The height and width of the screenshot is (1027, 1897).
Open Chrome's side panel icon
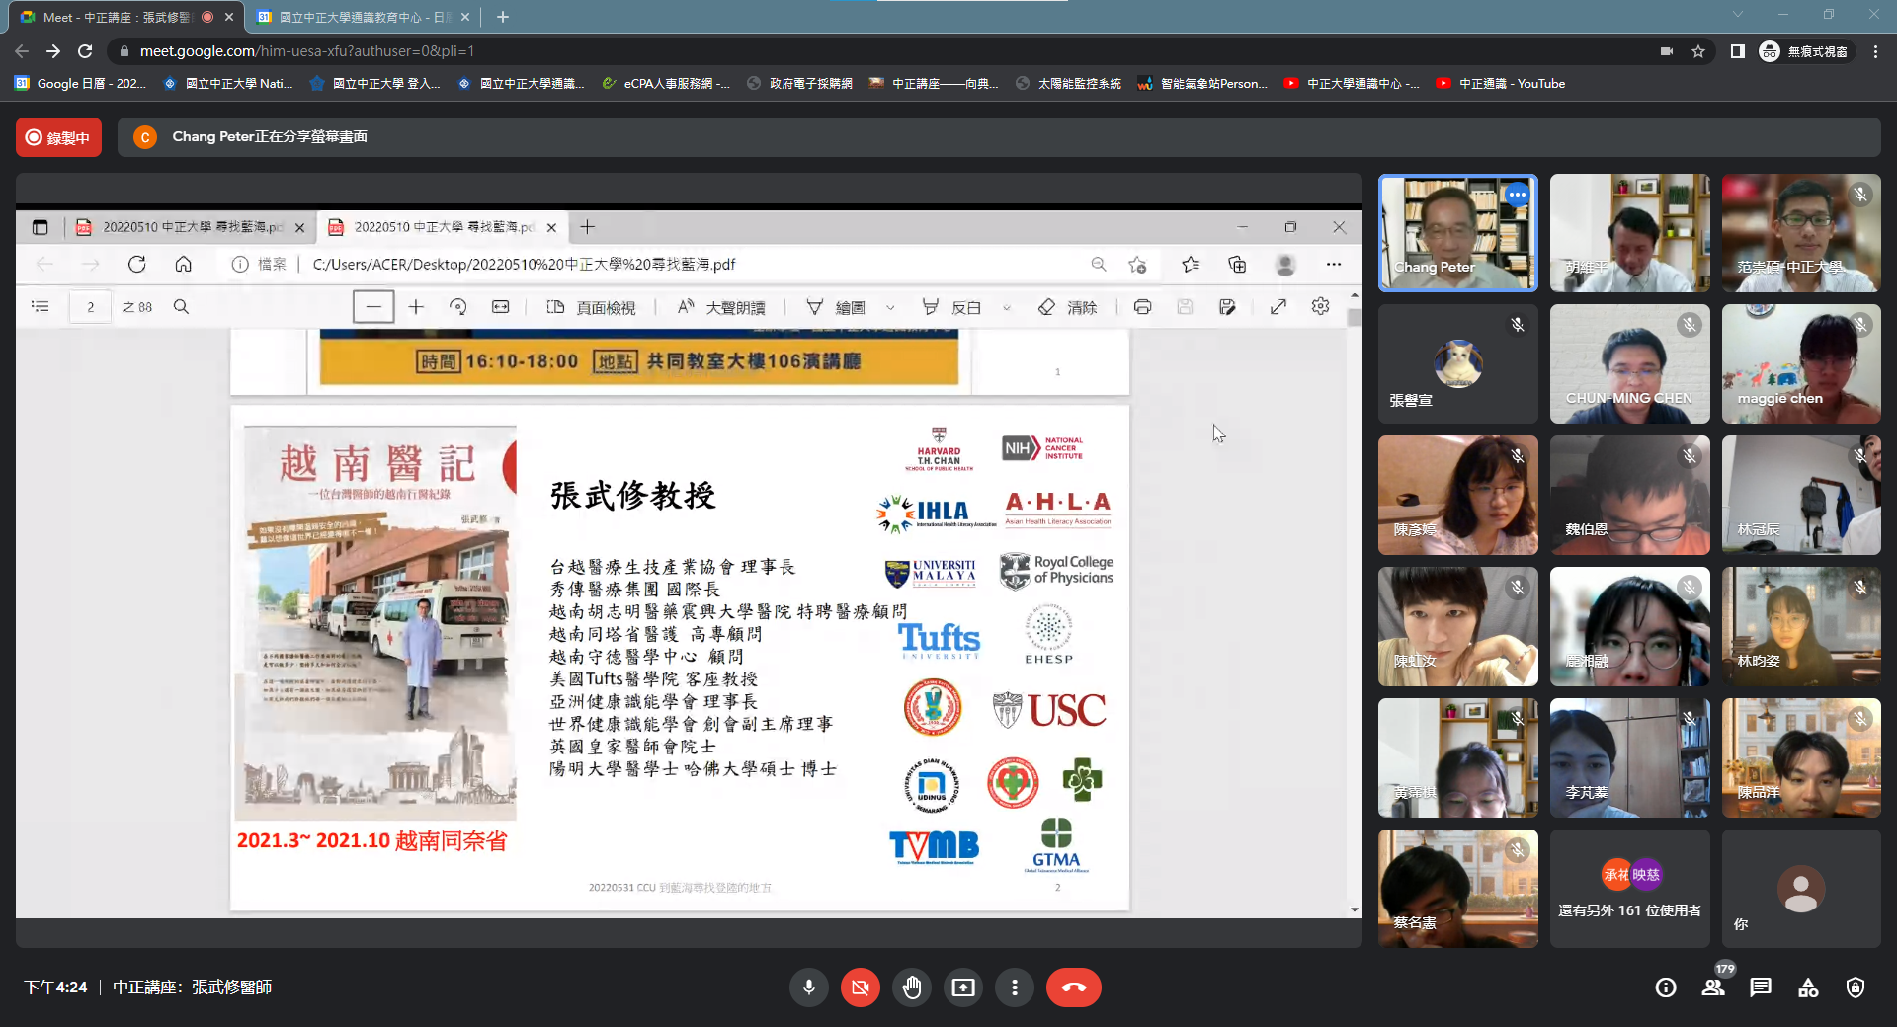coord(1737,51)
